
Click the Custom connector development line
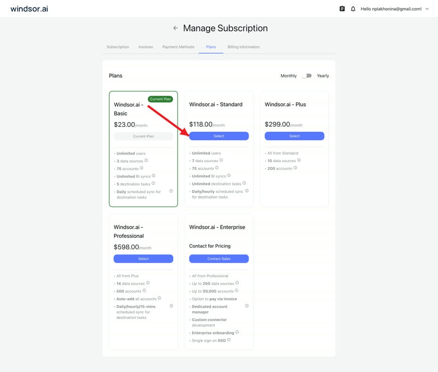pyautogui.click(x=209, y=322)
